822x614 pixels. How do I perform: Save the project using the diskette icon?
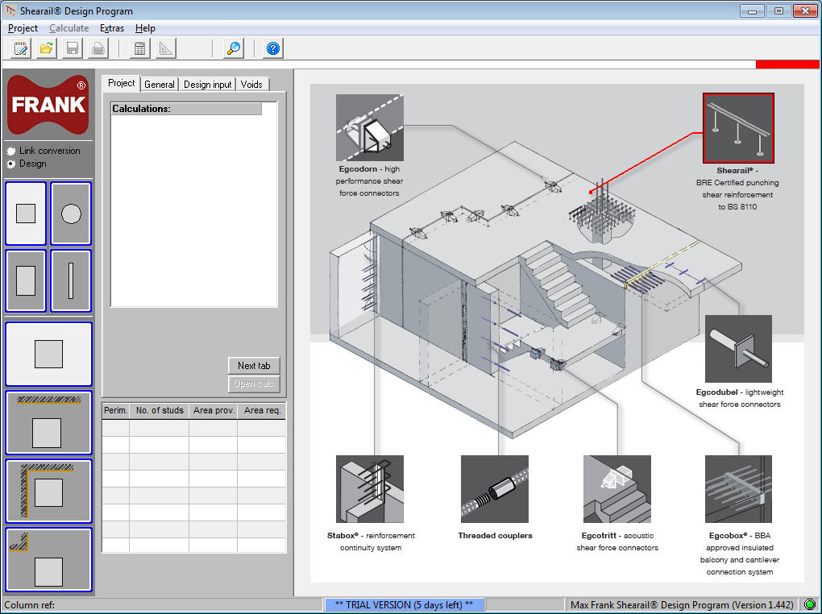(72, 48)
